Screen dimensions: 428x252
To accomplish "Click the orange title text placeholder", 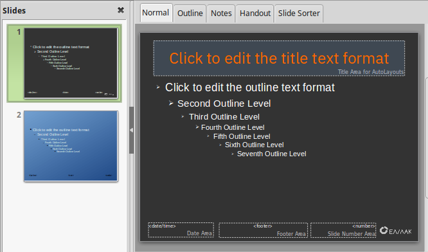I will tap(279, 58).
